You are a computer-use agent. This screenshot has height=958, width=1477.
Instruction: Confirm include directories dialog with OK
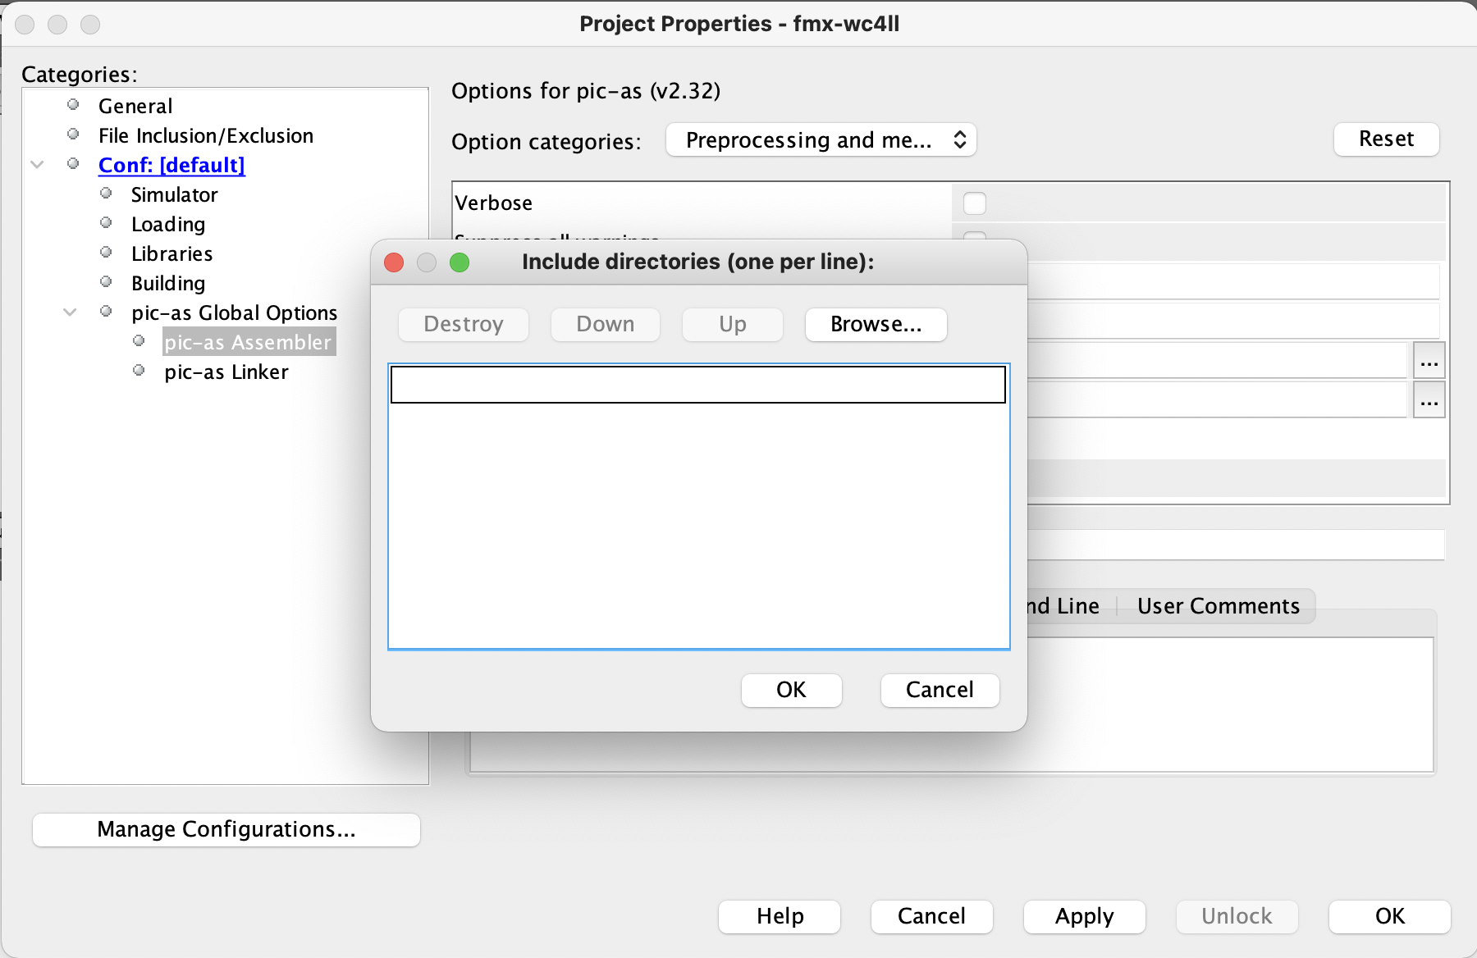(791, 690)
